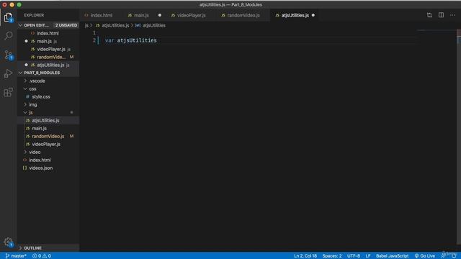
Task: Open randomVideo.js in js folder
Action: pyautogui.click(x=48, y=136)
